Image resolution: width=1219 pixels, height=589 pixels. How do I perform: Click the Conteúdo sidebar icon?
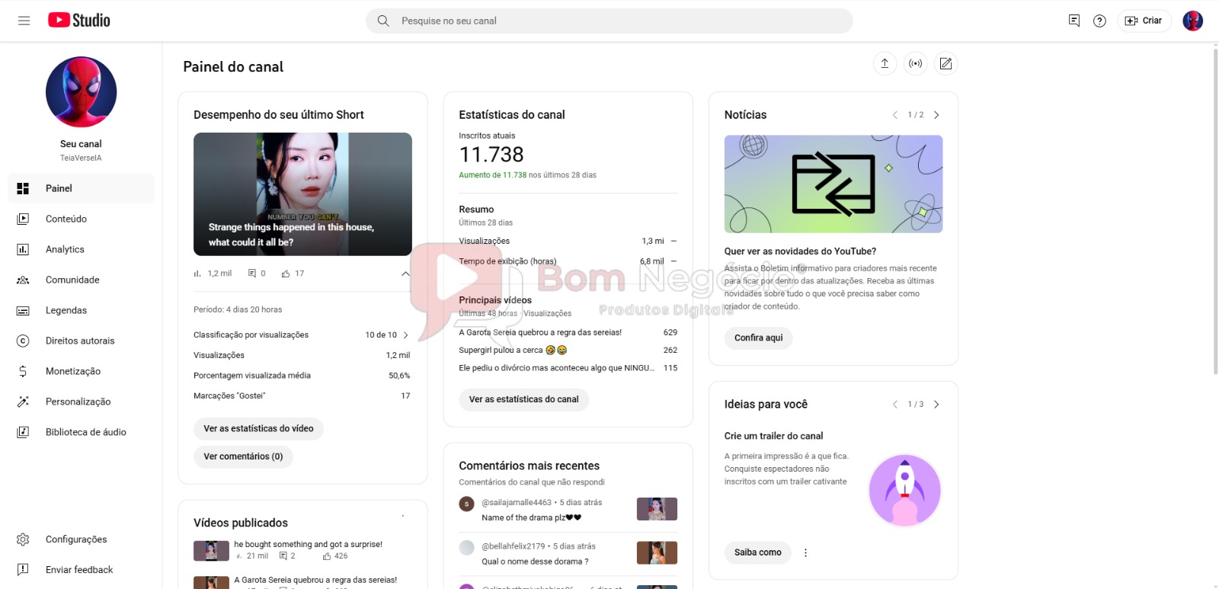(23, 219)
